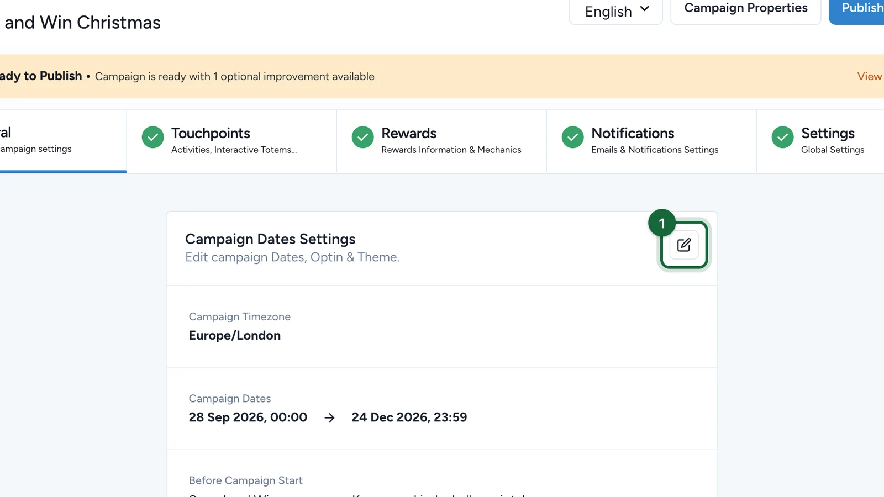
Task: Switch to the Settings tab
Action: click(820, 141)
